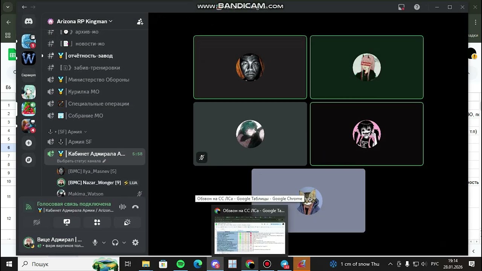
Task: Open input device options arrow beside microphone
Action: 104,243
